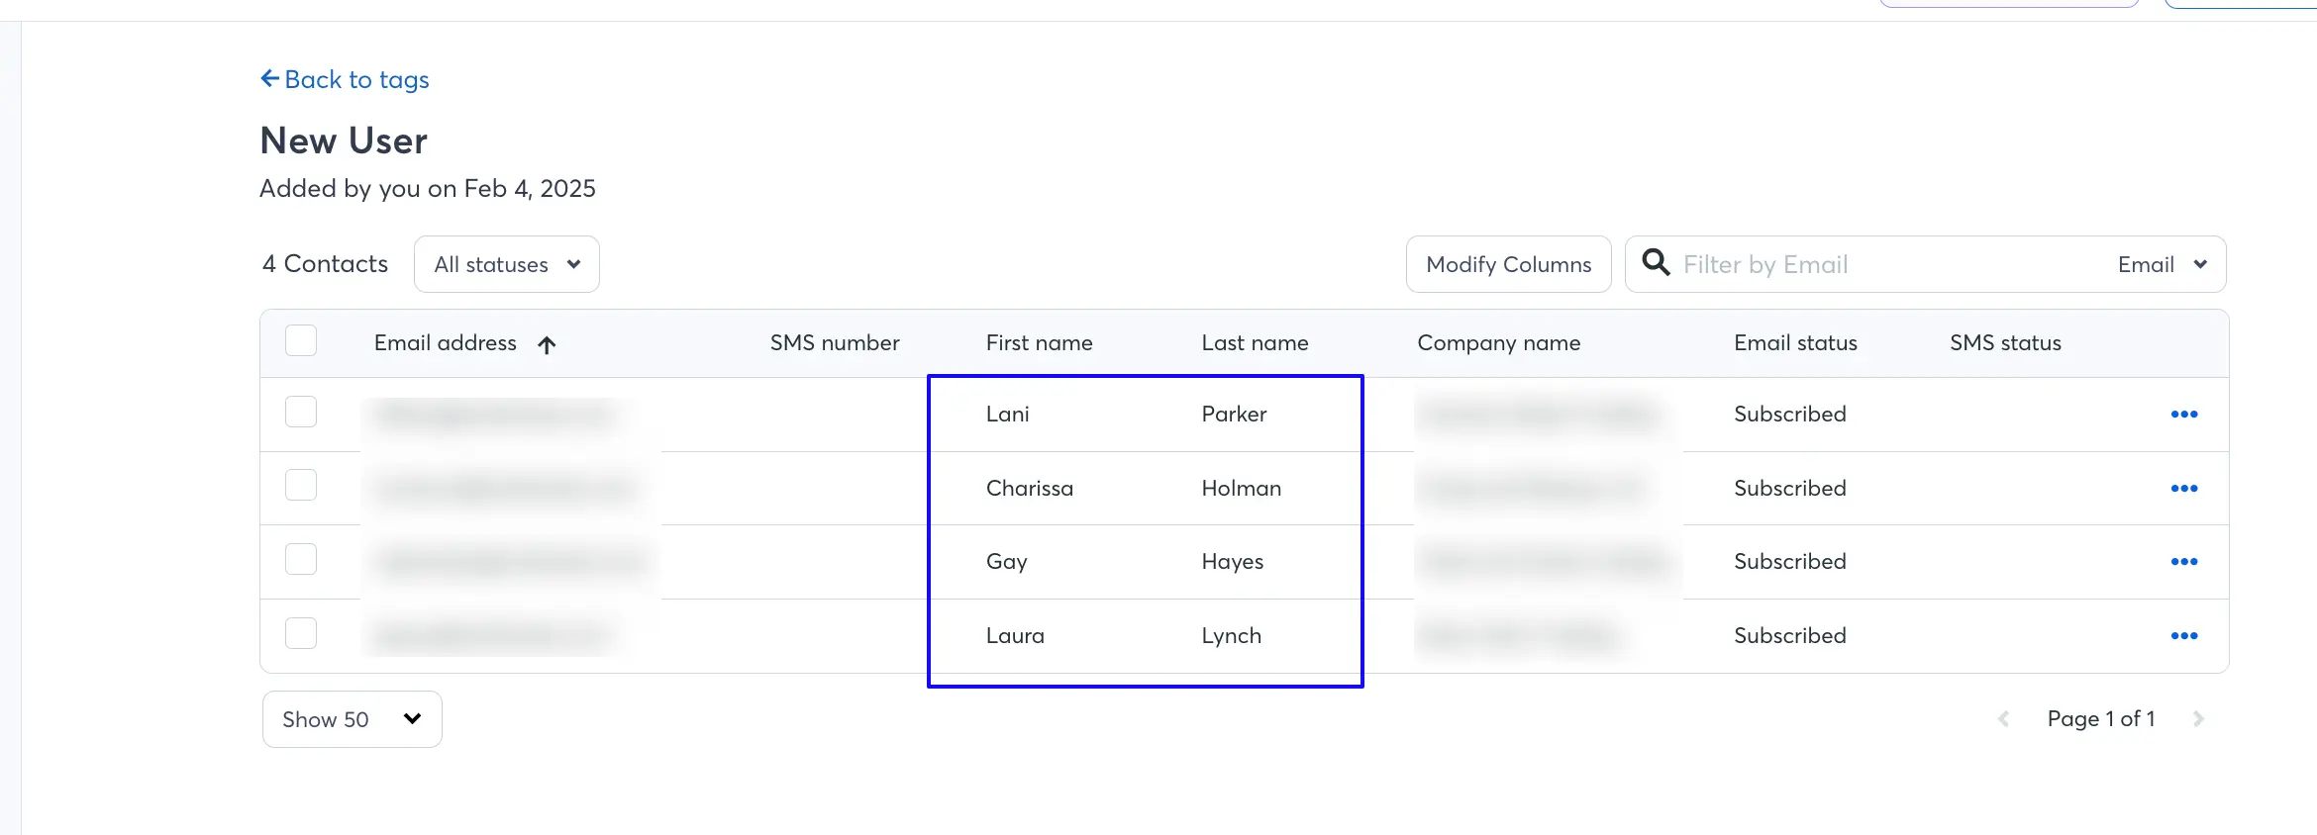Click the Company name column header
Image resolution: width=2317 pixels, height=835 pixels.
pos(1499,343)
